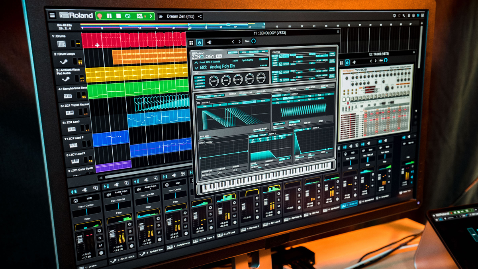Click the MENU button in ZENOLOGY top bar
Image resolution: width=478 pixels, height=269 pixels.
244,52
